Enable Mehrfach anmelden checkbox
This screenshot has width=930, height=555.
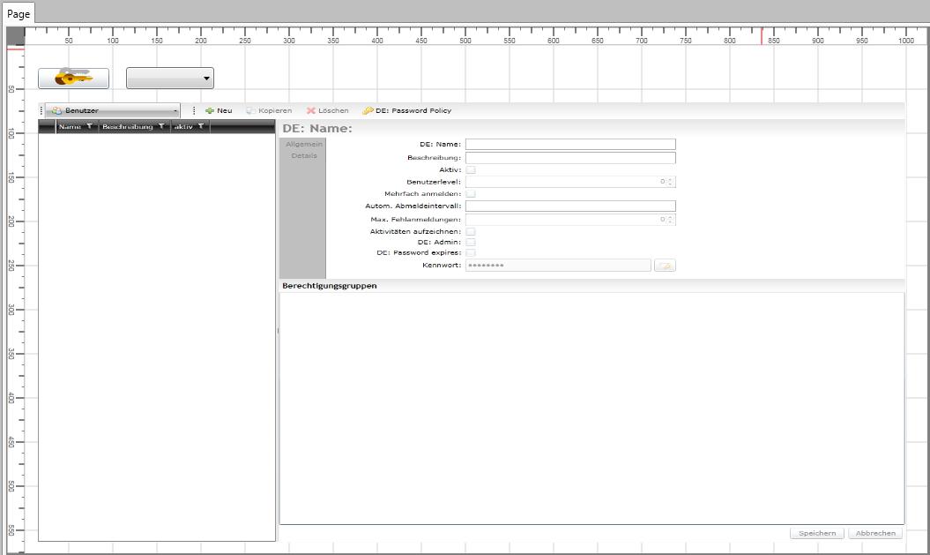(x=471, y=193)
